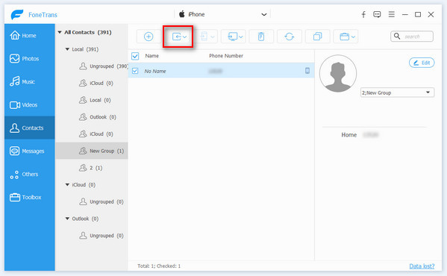Open Music section in sidebar
The width and height of the screenshot is (447, 276).
pos(29,82)
